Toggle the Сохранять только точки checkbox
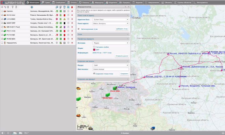The height and width of the screenshot is (135, 225). [94, 73]
